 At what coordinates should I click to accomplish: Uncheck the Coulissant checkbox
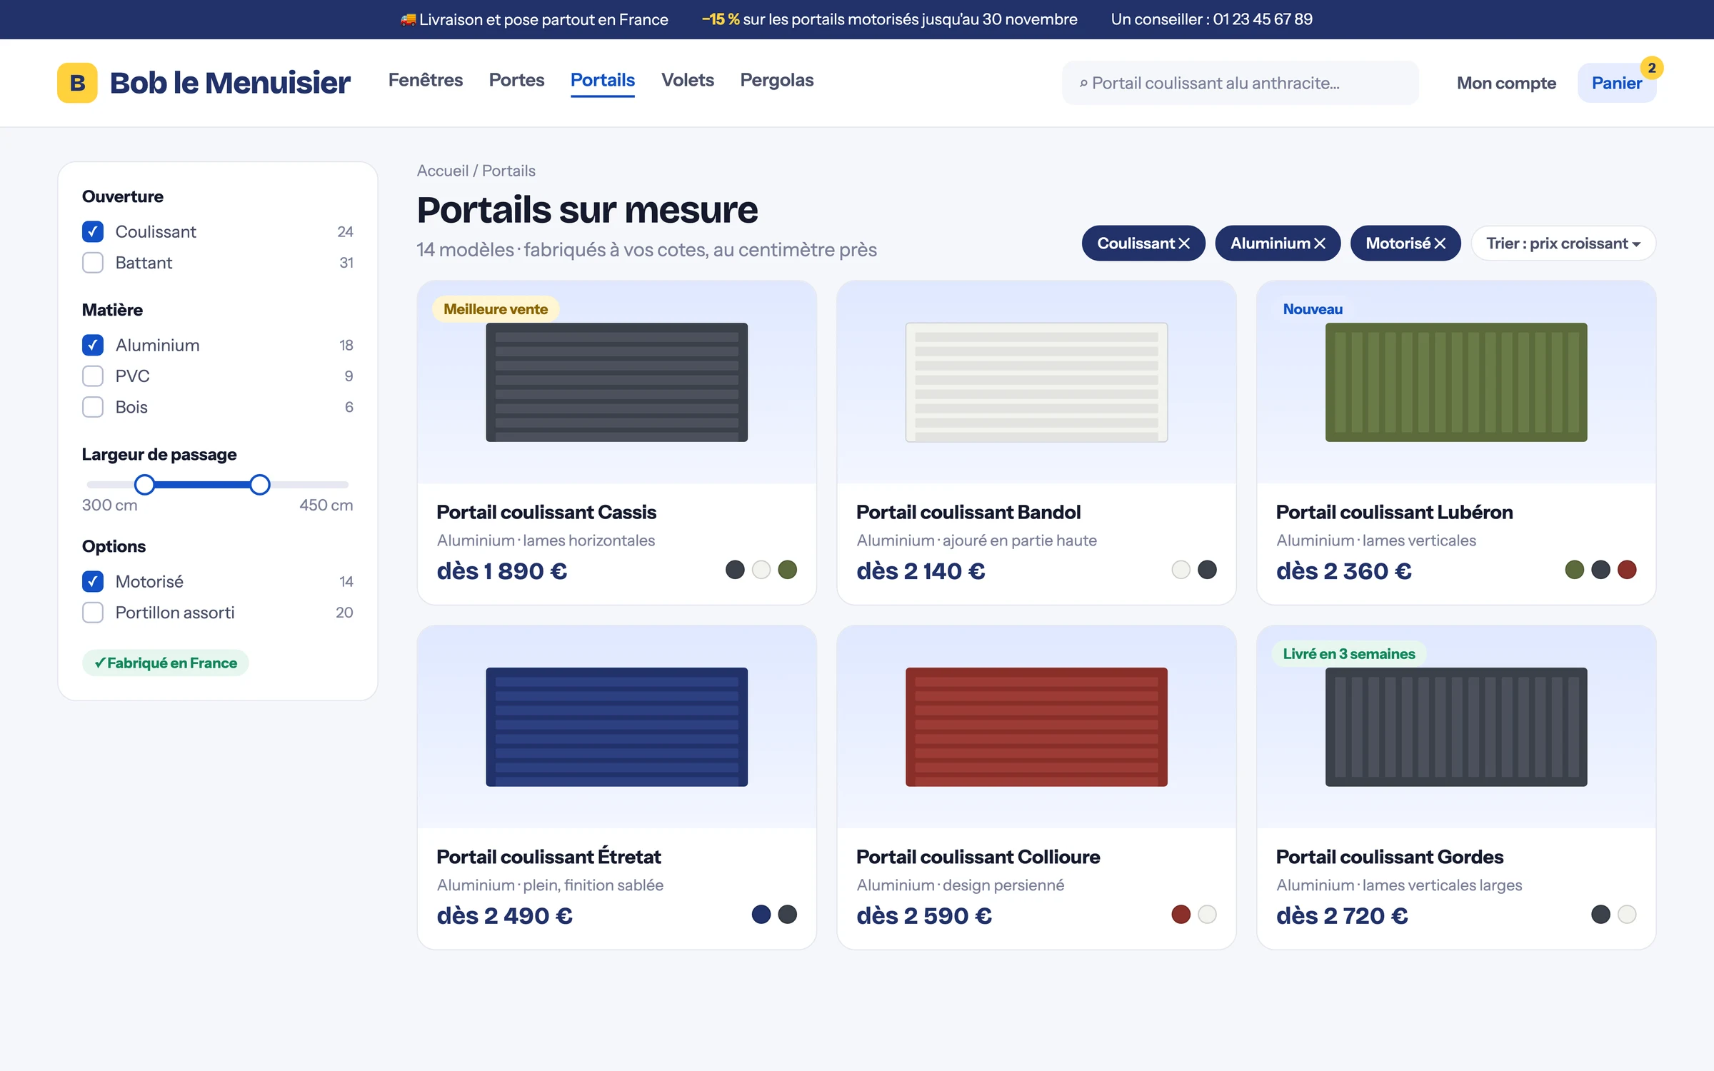click(93, 231)
